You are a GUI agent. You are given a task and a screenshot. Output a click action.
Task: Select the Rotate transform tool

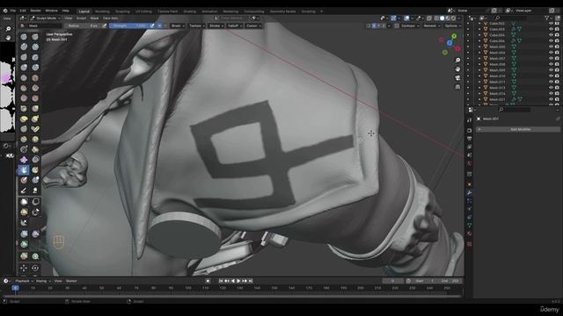tap(35, 268)
